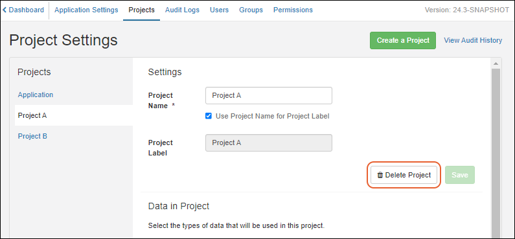Select the Permissions tab

coord(293,10)
